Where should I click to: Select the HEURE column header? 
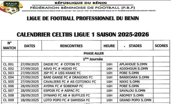[109, 46]
